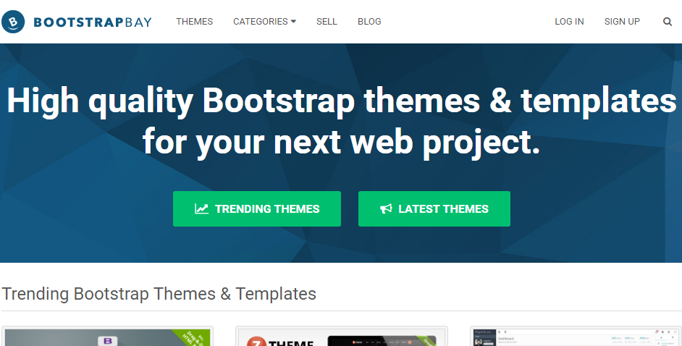Click the megaphone icon on Latest Themes

click(386, 209)
